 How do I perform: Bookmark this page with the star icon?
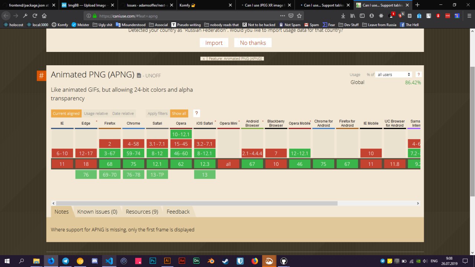[299, 16]
